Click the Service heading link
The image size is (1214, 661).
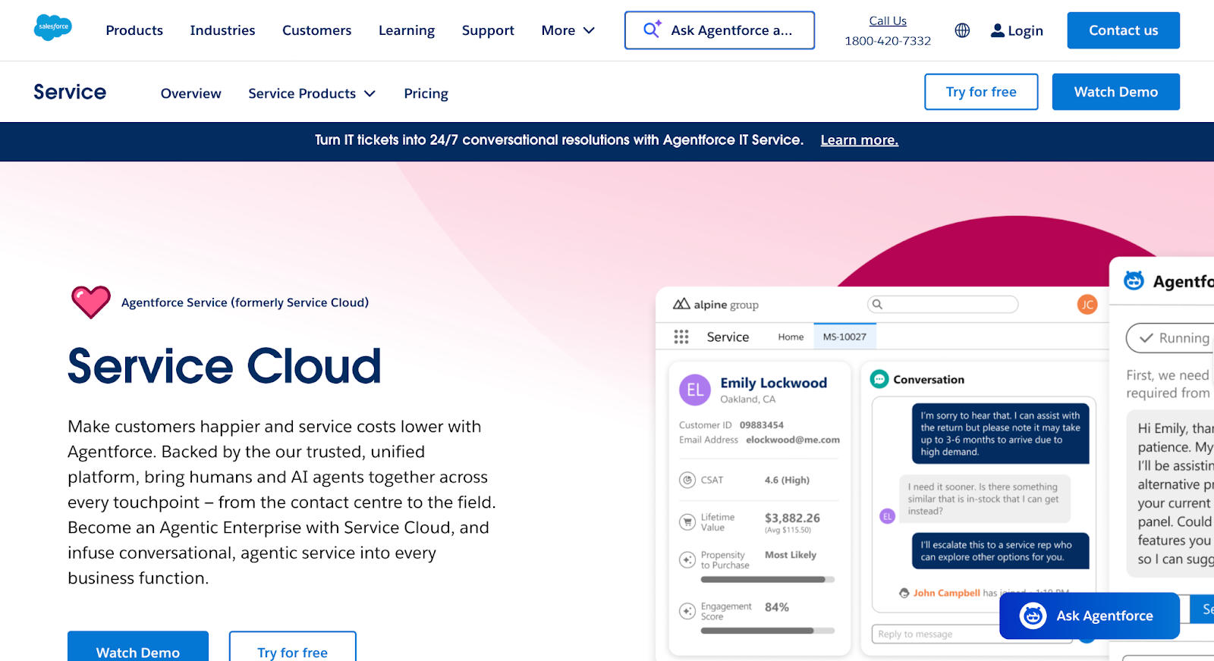click(70, 92)
